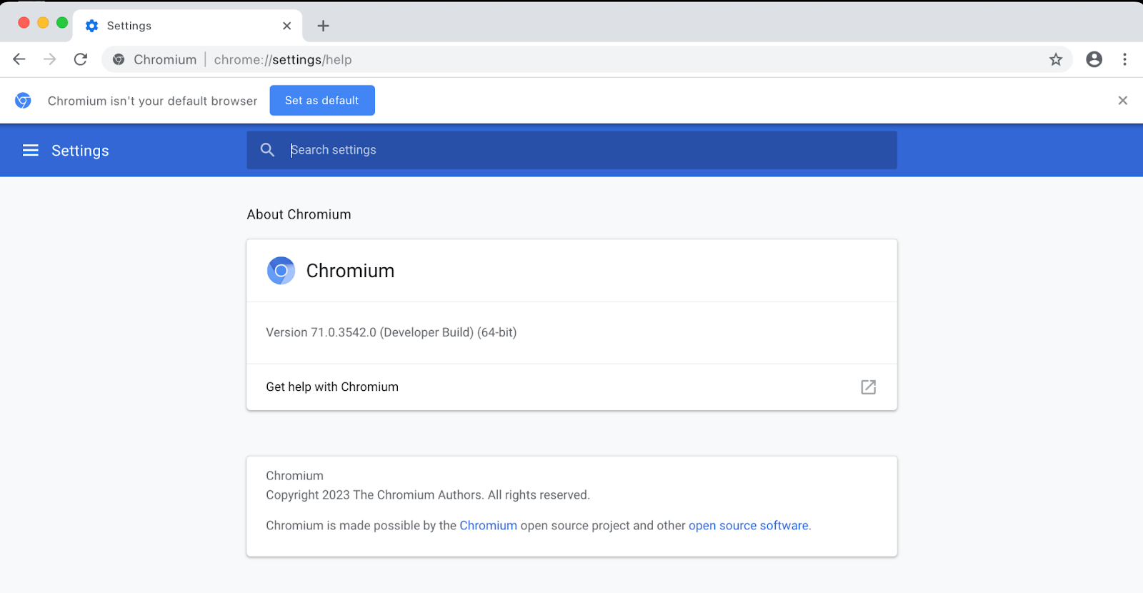Click the Chromium title in About card

350,271
